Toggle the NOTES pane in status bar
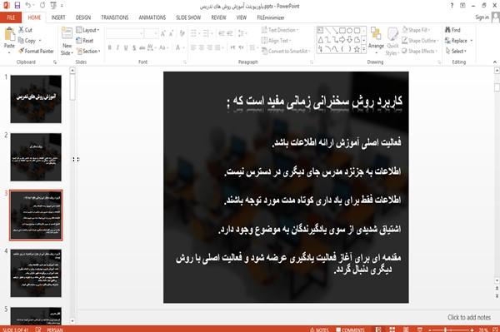The width and height of the screenshot is (500, 332). click(x=319, y=330)
